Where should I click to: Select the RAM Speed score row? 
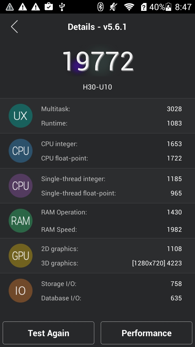coord(111,230)
